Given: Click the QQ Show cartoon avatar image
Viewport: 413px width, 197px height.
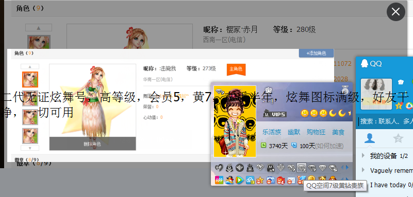Looking at the screenshot, I should [235, 121].
